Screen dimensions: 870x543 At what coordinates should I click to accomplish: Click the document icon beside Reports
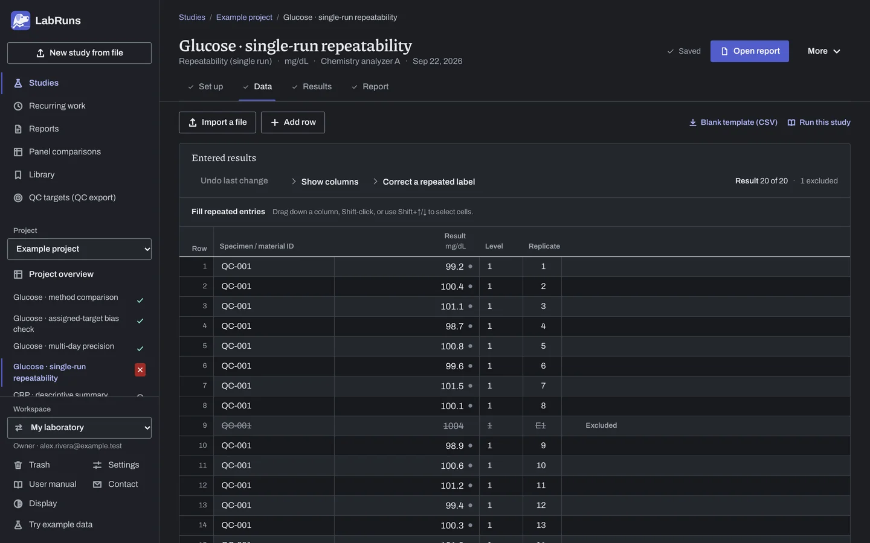(18, 129)
